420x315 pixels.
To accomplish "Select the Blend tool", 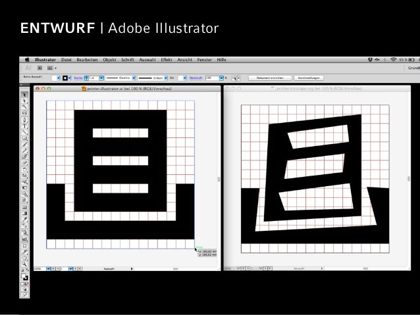I will point(24,226).
